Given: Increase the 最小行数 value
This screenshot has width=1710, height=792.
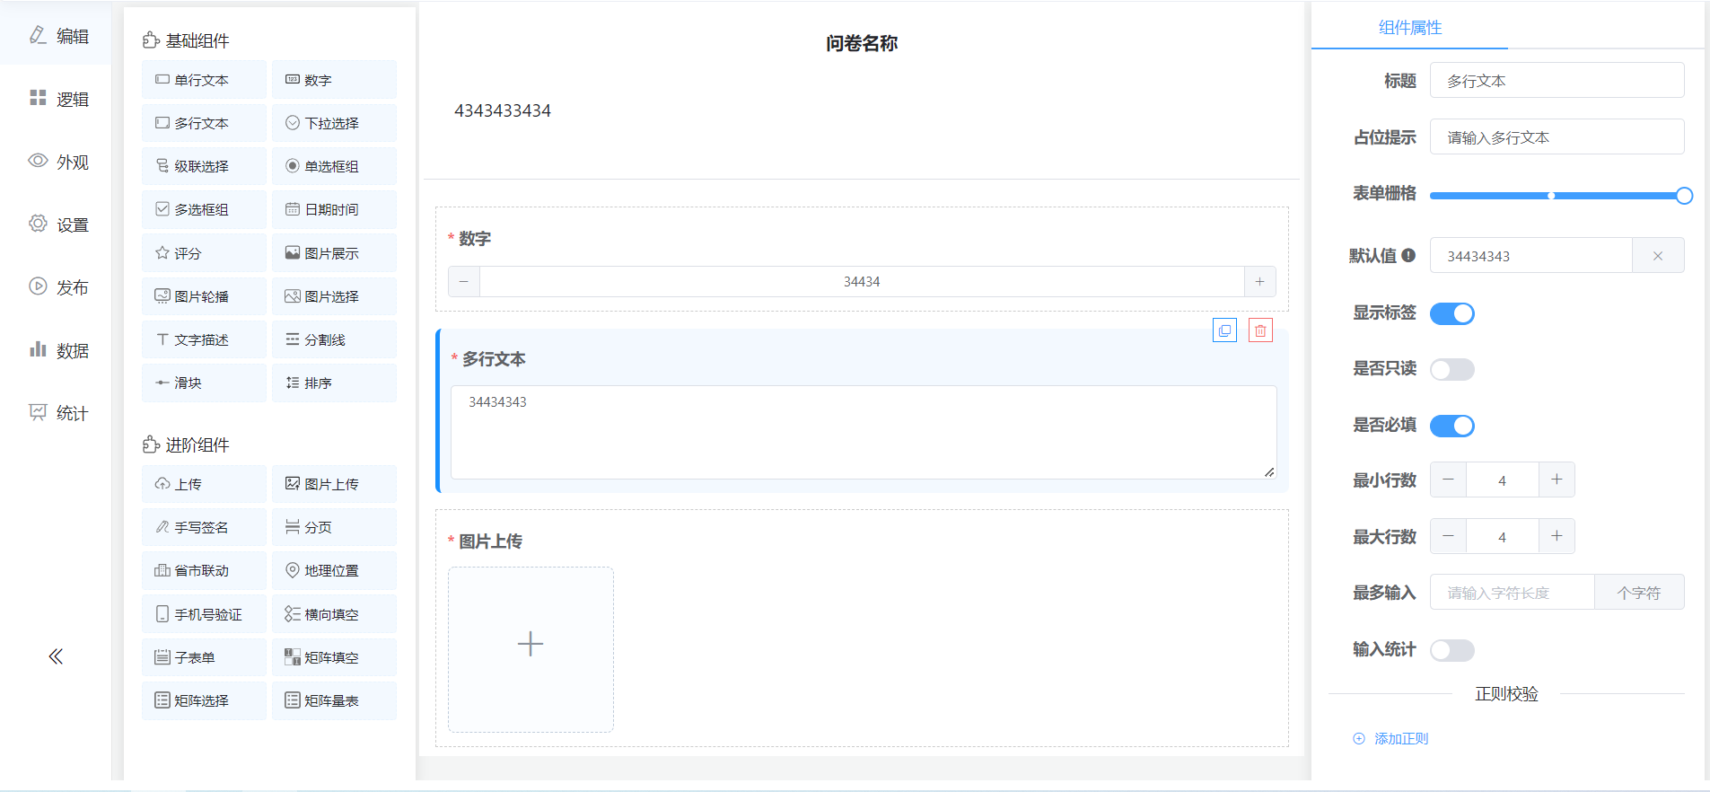Looking at the screenshot, I should 1557,480.
